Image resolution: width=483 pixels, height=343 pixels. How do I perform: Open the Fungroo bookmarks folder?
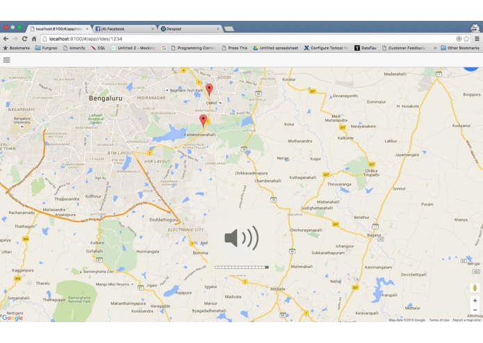click(46, 48)
